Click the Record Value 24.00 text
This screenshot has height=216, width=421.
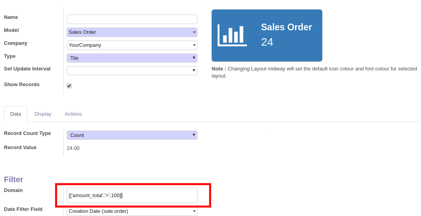[x=73, y=148]
